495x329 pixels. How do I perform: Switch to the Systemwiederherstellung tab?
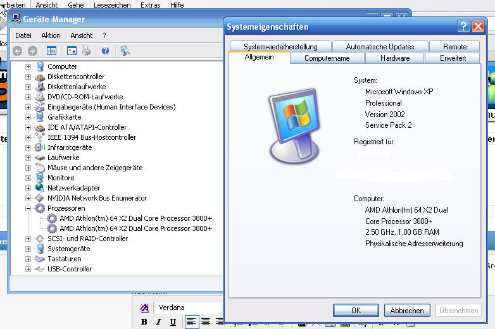(280, 46)
